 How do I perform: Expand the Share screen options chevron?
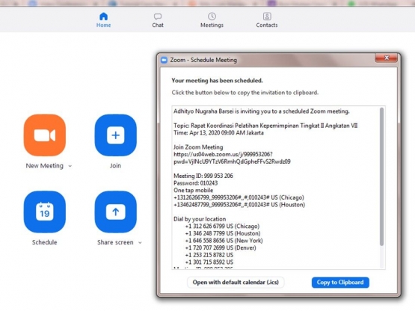pyautogui.click(x=140, y=243)
